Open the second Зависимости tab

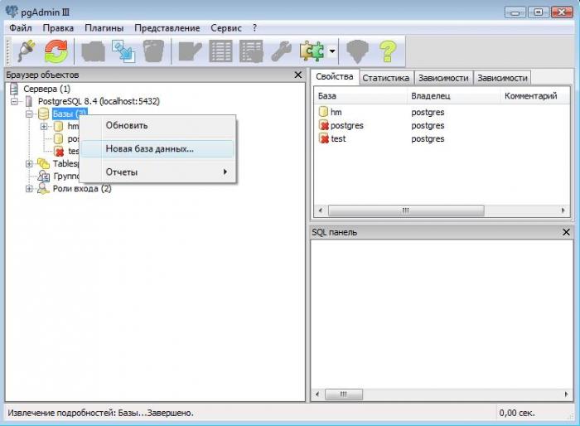[x=502, y=78]
